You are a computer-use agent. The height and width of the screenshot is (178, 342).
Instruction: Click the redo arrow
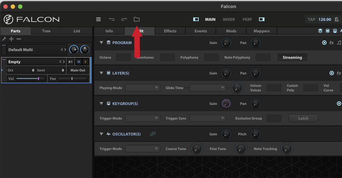124,19
